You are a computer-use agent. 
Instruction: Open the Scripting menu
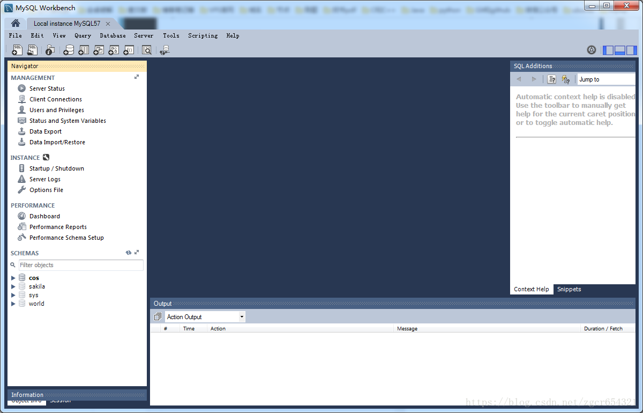pyautogui.click(x=203, y=35)
